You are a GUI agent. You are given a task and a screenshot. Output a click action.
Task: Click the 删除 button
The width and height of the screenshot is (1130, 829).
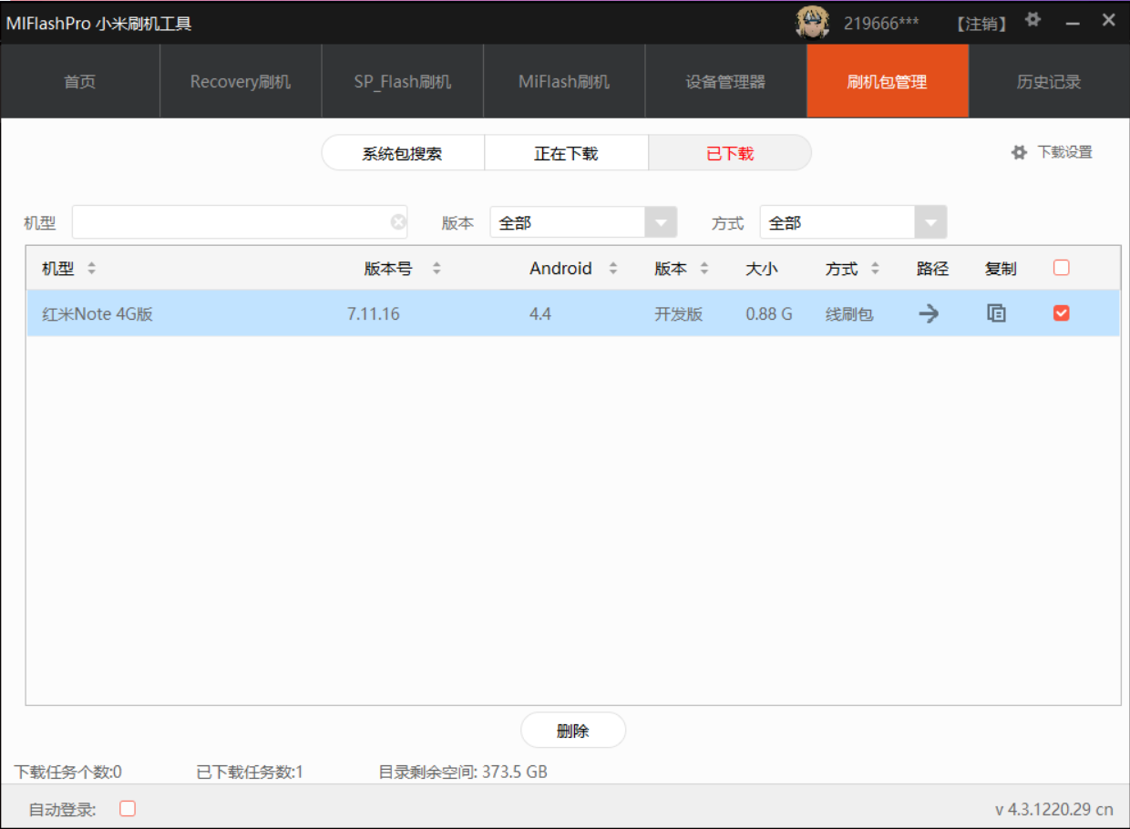tap(573, 731)
